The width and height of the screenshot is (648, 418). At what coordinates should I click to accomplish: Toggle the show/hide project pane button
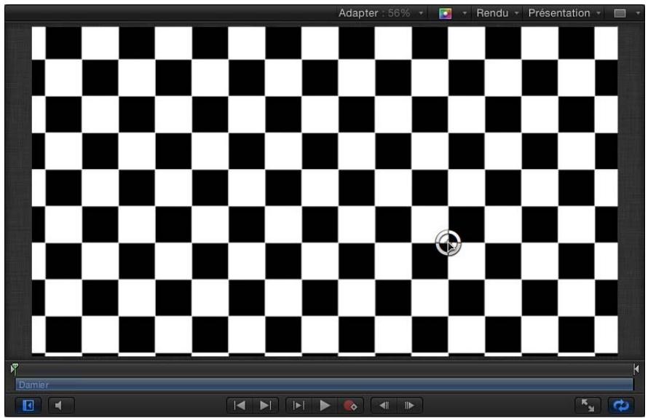click(x=28, y=405)
